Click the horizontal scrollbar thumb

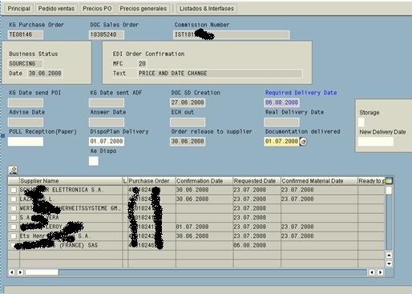(x=42, y=272)
